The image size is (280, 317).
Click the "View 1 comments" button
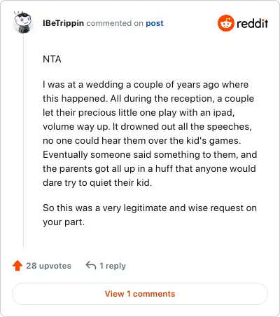pos(140,294)
